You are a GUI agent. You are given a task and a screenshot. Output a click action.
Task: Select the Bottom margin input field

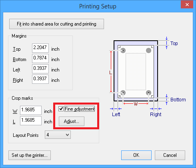click(x=40, y=58)
